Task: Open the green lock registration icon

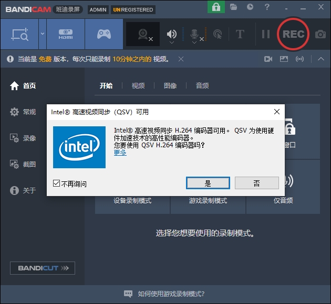Action: coord(215,7)
